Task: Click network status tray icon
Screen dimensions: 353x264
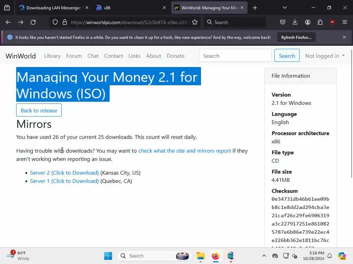Action: [286, 256]
